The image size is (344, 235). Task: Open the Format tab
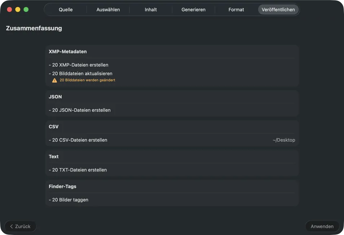[x=236, y=10]
